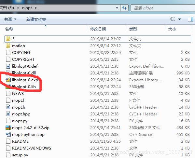This screenshot has width=195, height=158.
Task: Select file name libnlopt-0.lib
Action: [x=24, y=87]
